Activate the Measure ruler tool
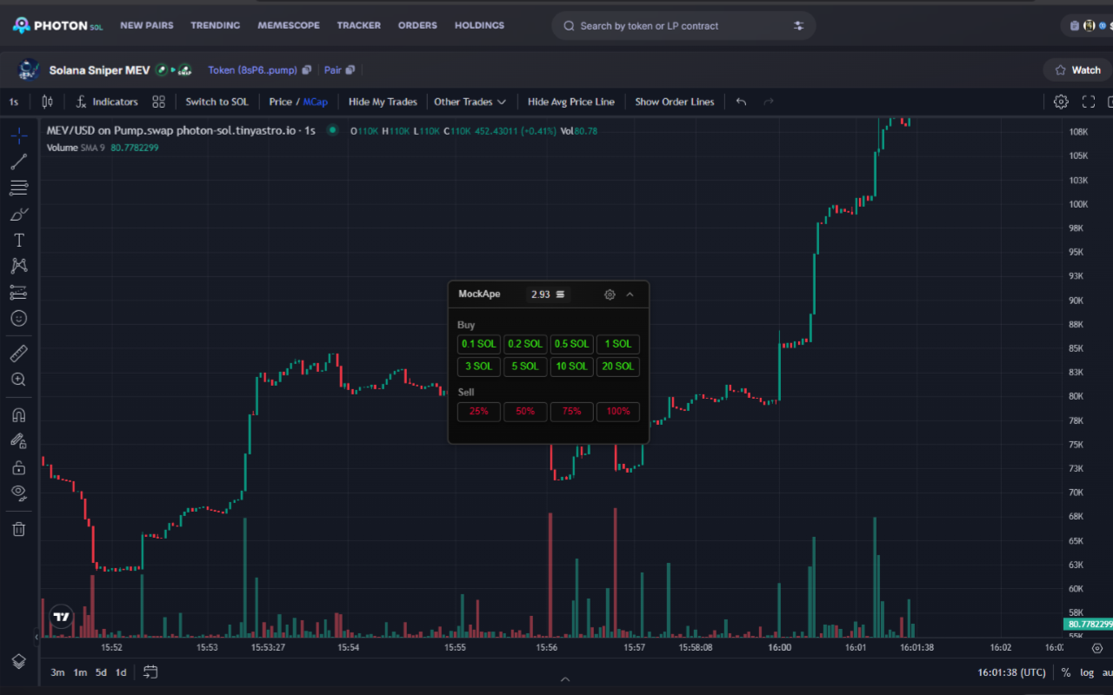The width and height of the screenshot is (1113, 695). pos(19,353)
